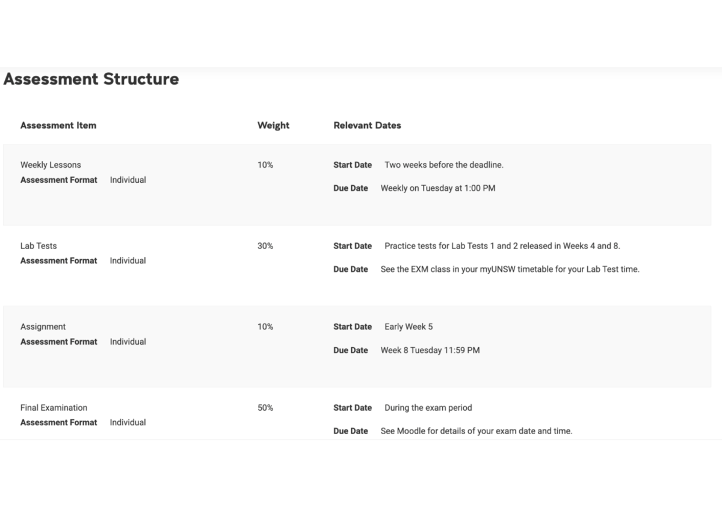
Task: Select the Assignment assessment item title
Action: 43,327
